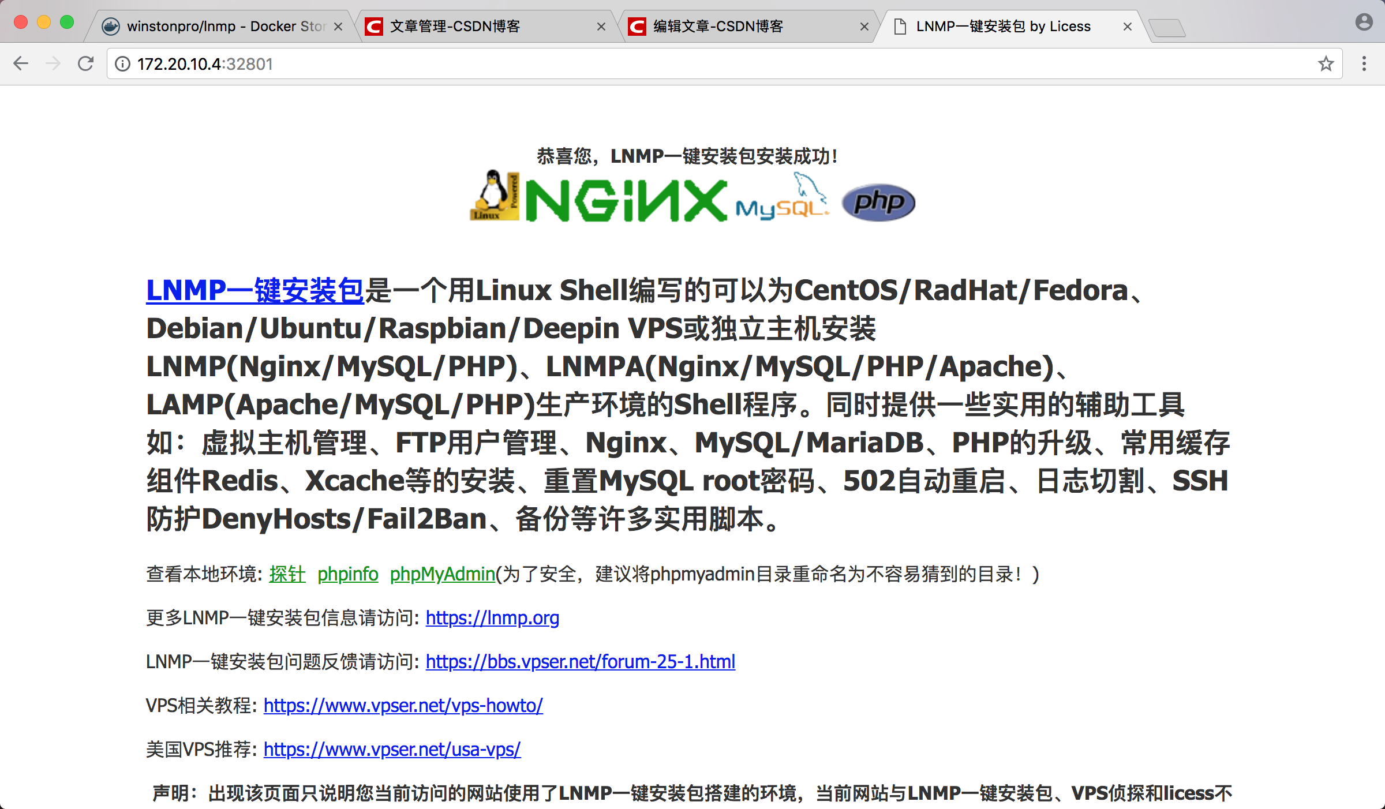Open a new tab

pos(1167,28)
